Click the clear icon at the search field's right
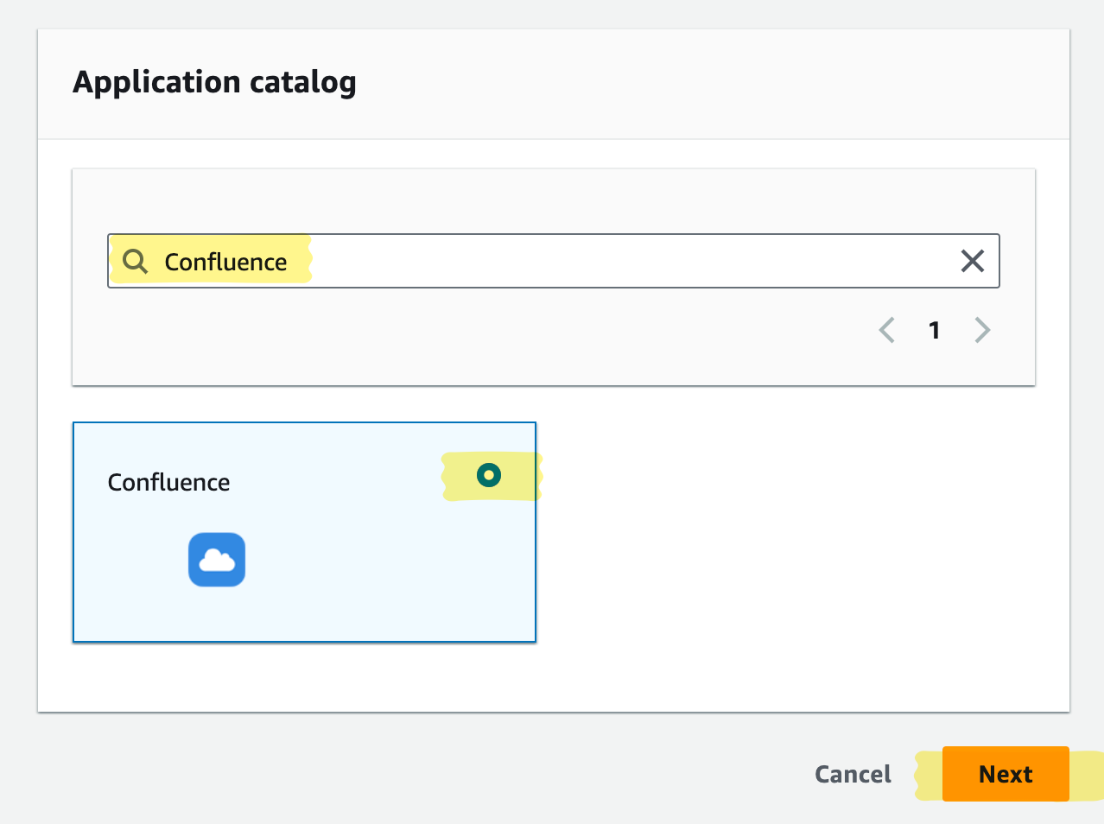The height and width of the screenshot is (824, 1104). tap(972, 261)
